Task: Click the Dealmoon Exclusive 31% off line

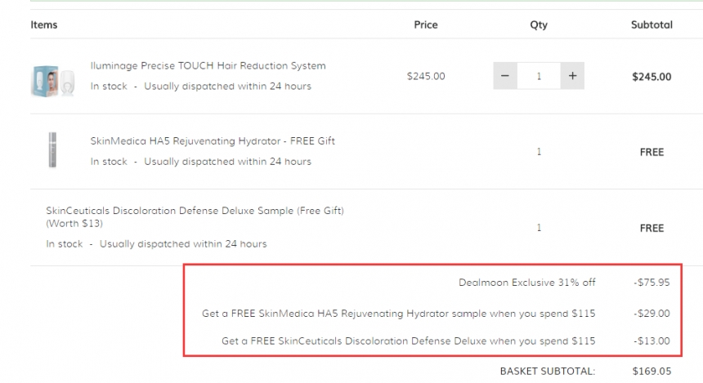Action: [526, 283]
